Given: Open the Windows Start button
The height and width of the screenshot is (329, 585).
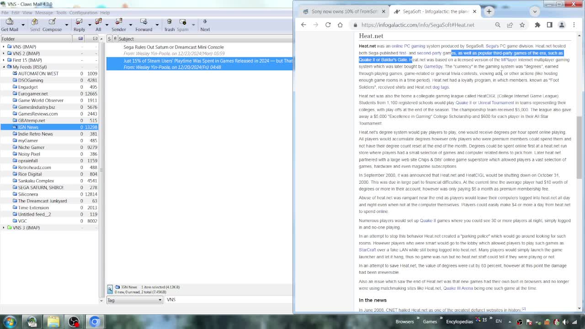Looking at the screenshot, I should coord(10,321).
